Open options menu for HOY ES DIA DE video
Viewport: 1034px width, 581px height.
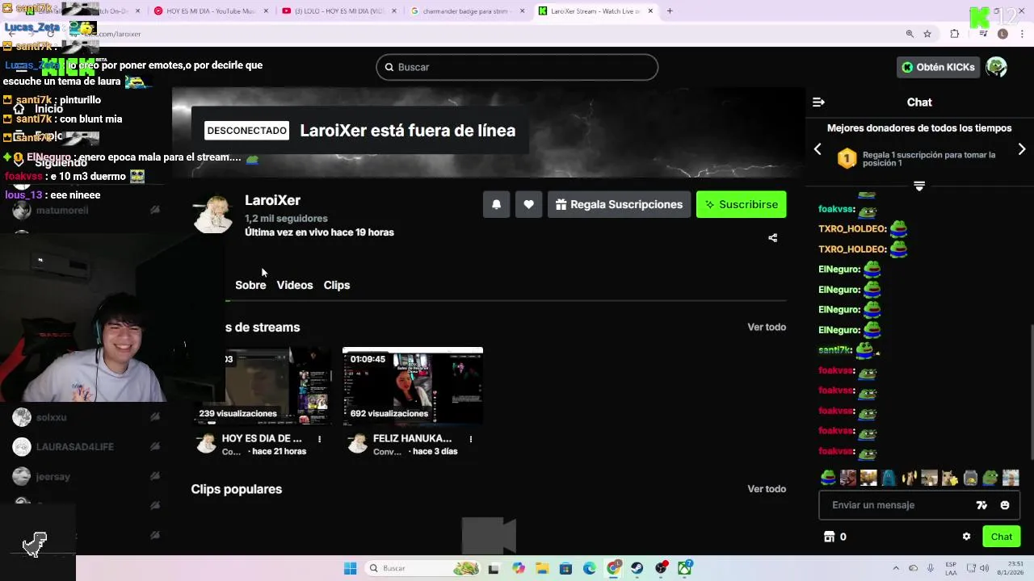319,439
